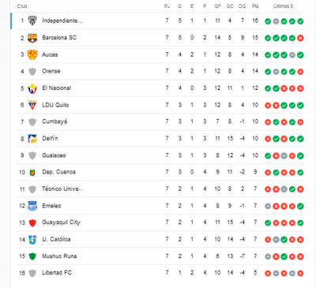This screenshot has height=288, width=316.
Task: Click the Barcelona SC club crest
Action: pyautogui.click(x=32, y=38)
